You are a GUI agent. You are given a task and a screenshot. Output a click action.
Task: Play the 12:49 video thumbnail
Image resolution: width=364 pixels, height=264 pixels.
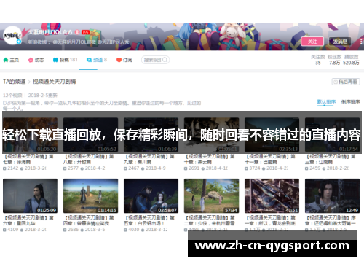click(x=332, y=196)
